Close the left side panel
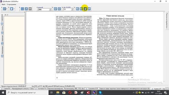169x95 pixels. (25, 12)
